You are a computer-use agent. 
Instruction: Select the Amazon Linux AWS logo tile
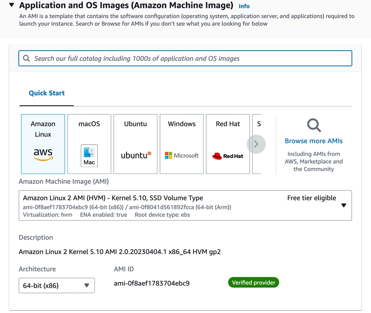pyautogui.click(x=43, y=144)
